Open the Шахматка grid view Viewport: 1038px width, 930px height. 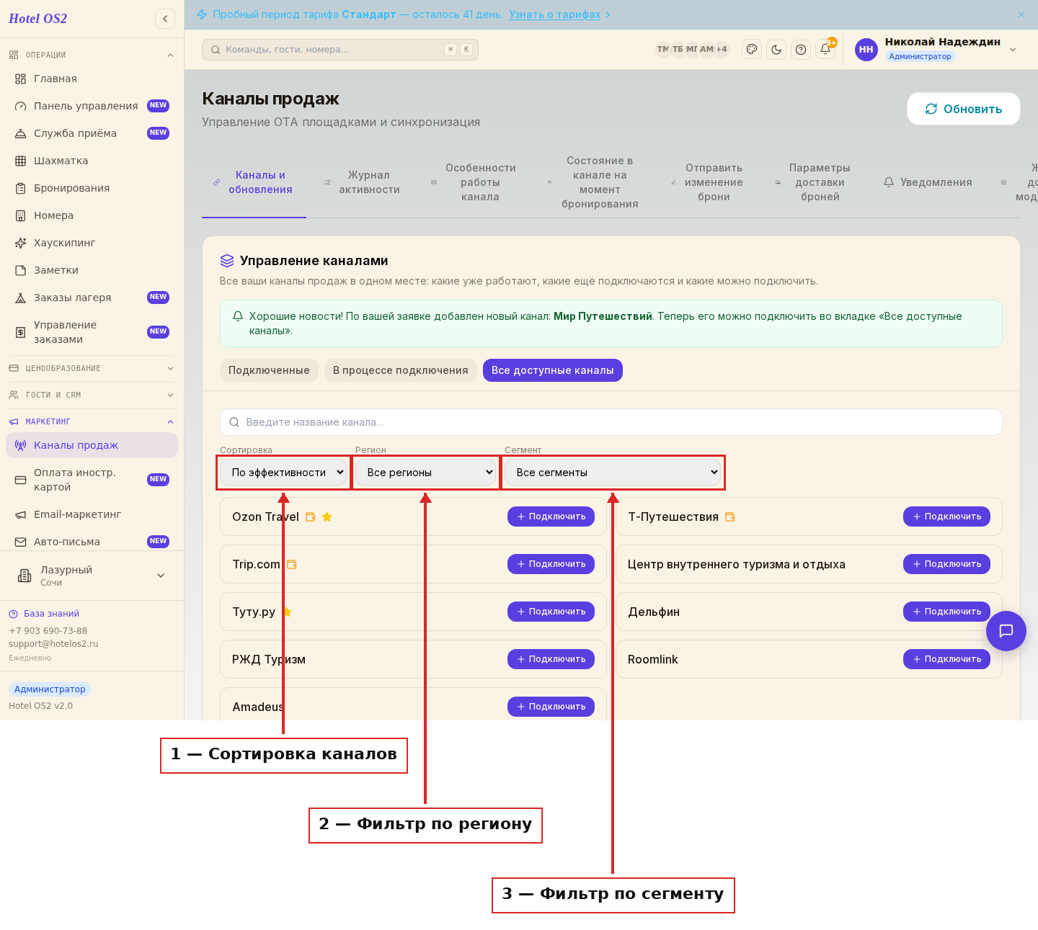(x=92, y=161)
